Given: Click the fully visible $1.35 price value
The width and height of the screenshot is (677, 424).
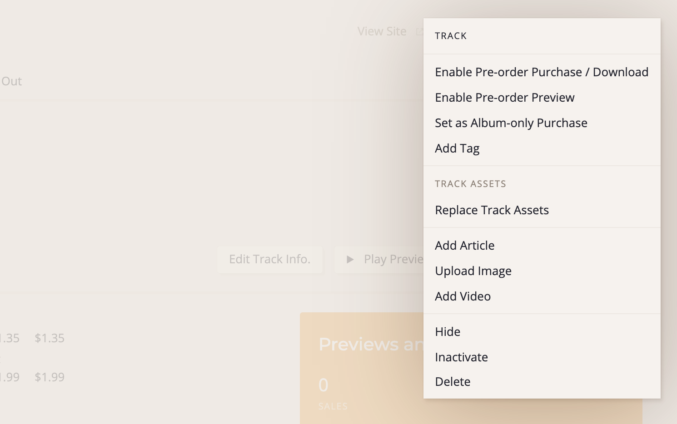Looking at the screenshot, I should click(50, 338).
